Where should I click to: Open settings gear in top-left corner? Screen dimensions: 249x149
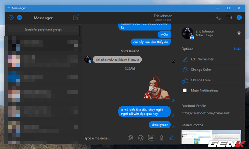click(x=11, y=18)
